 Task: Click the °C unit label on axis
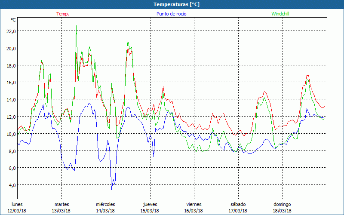click(13, 20)
